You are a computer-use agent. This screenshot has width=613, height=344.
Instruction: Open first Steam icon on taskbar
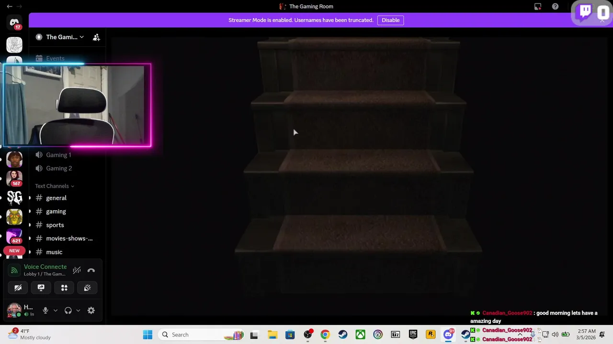343,334
